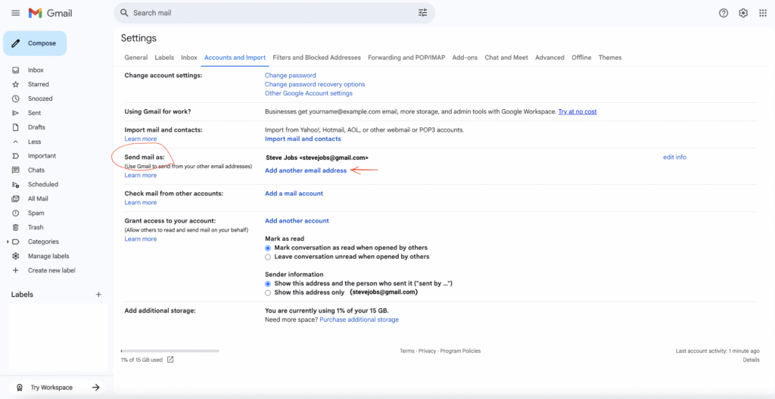This screenshot has height=399, width=775.
Task: Open the Inbox folder
Action: pyautogui.click(x=36, y=70)
